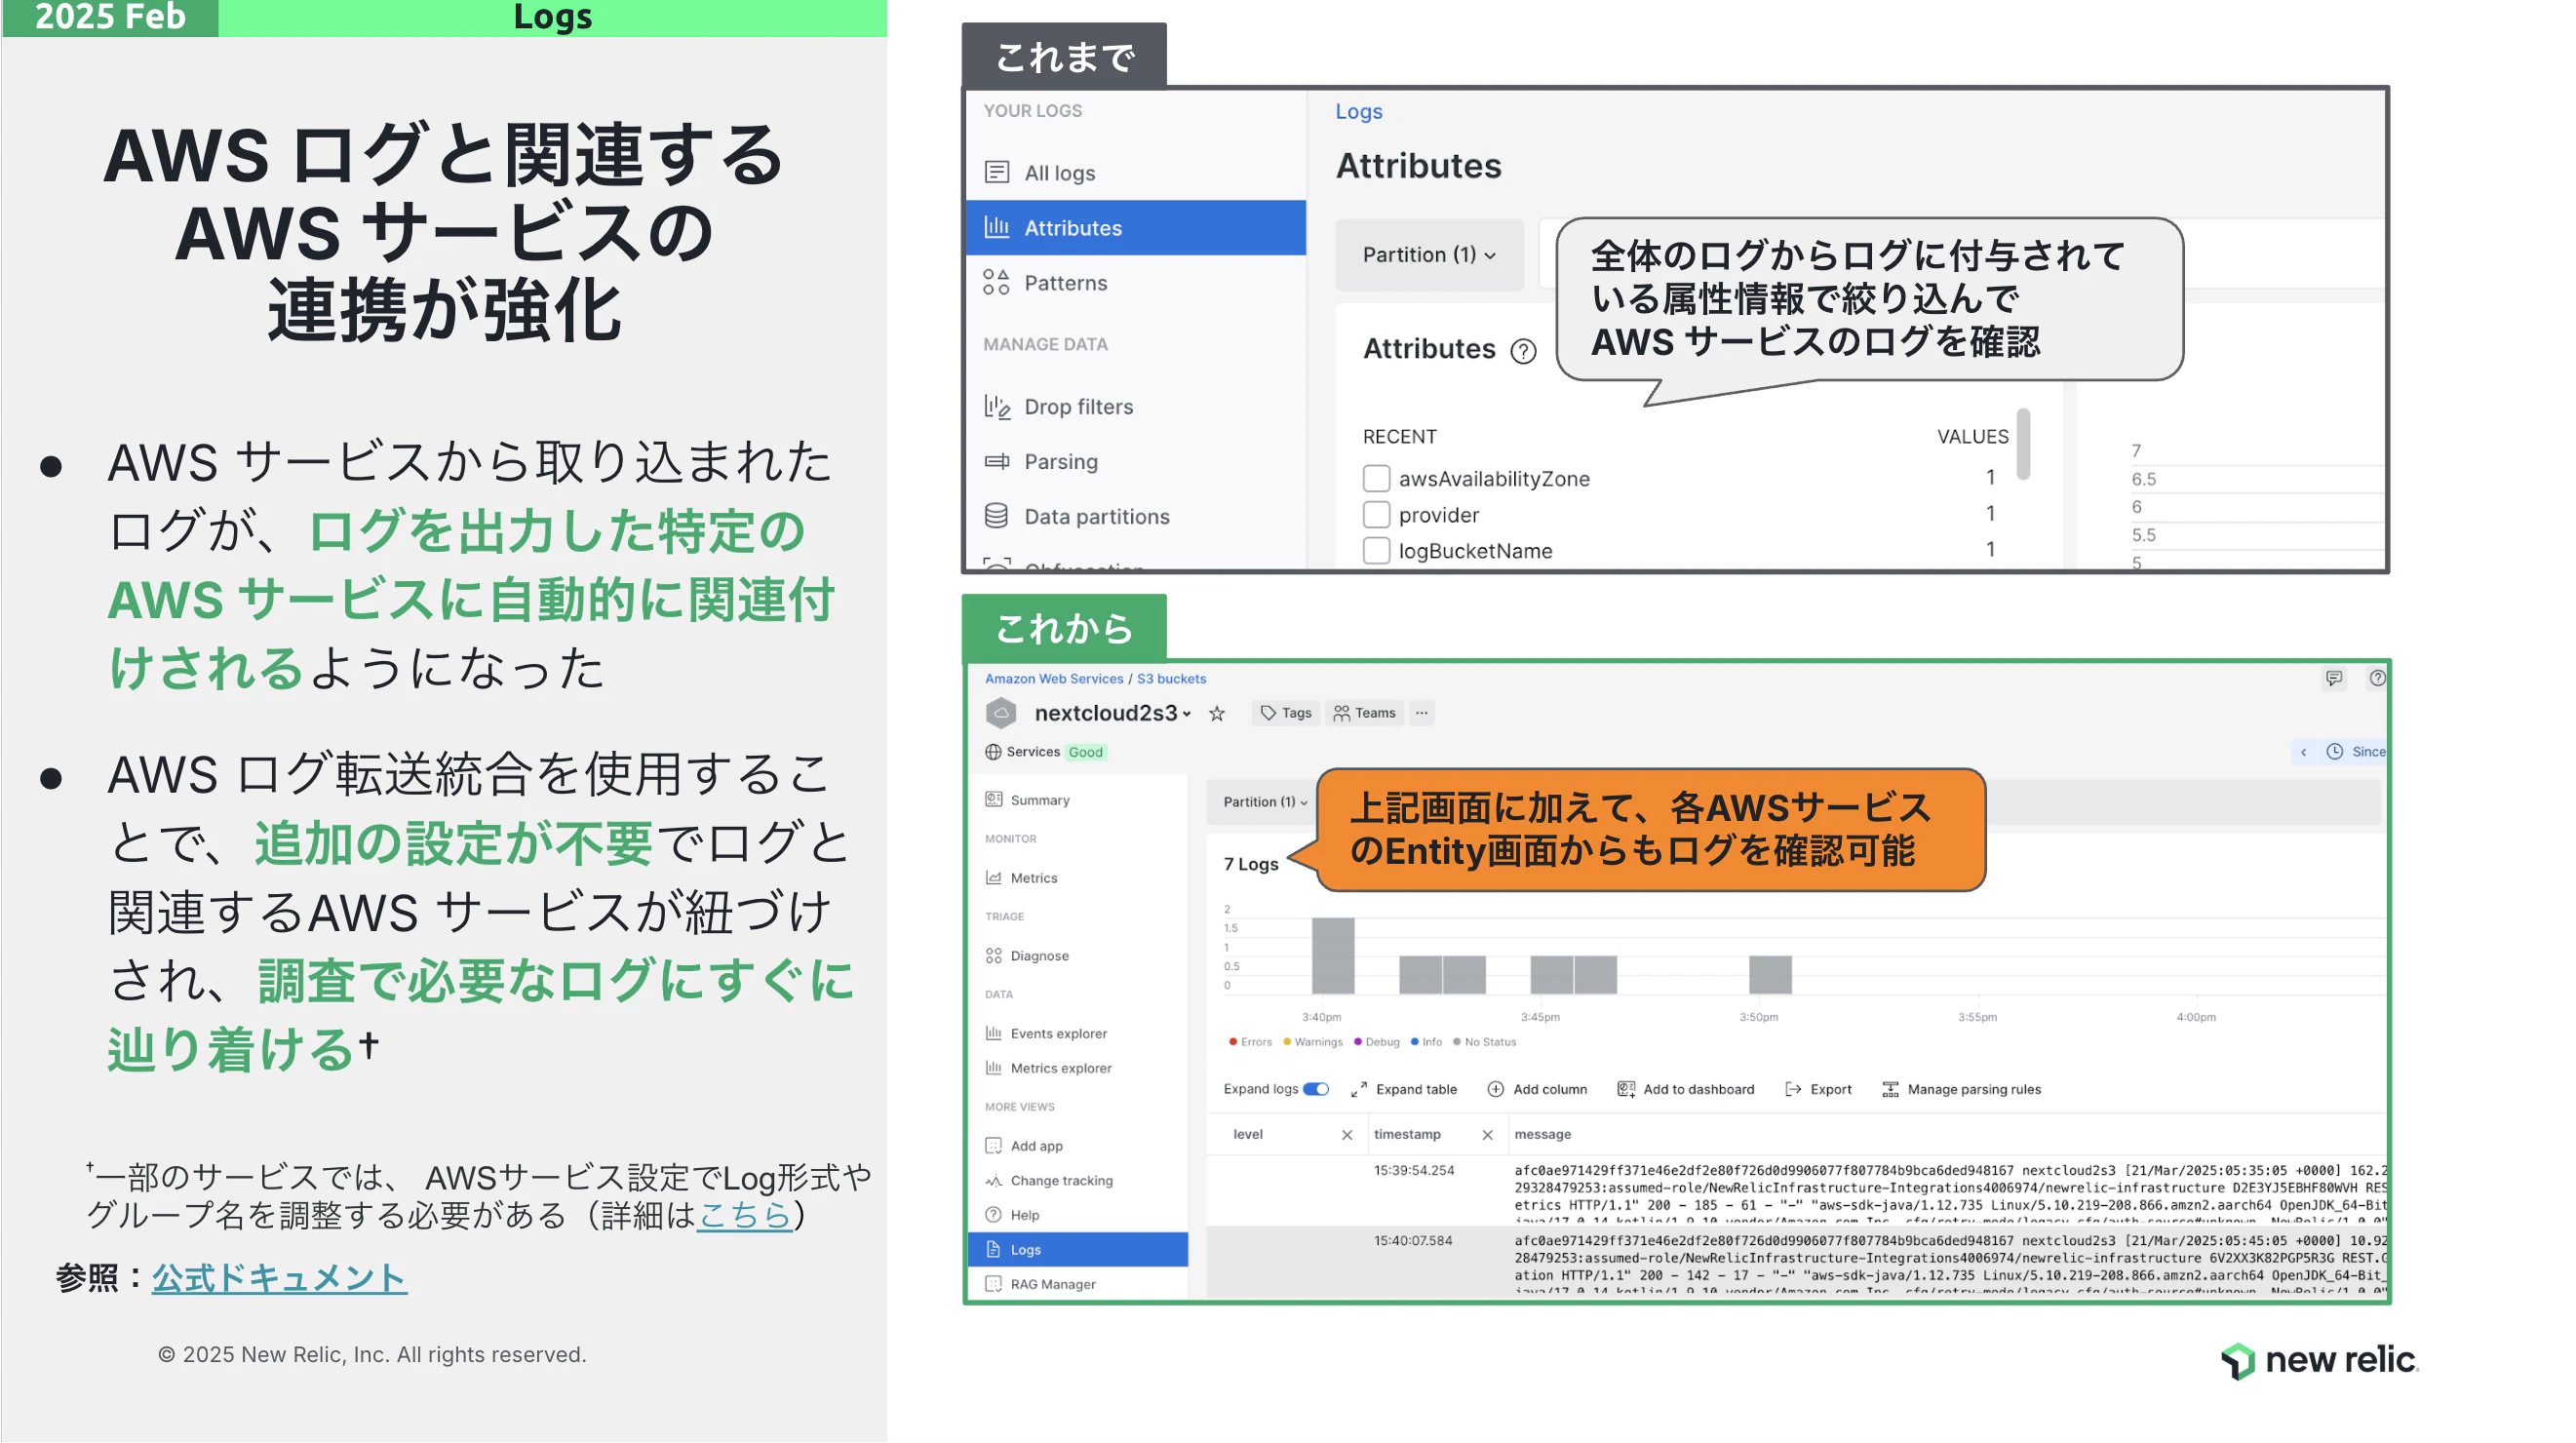Click the attribute list scrollbar thumb
Image resolution: width=2576 pixels, height=1443 pixels.
[x=2023, y=445]
